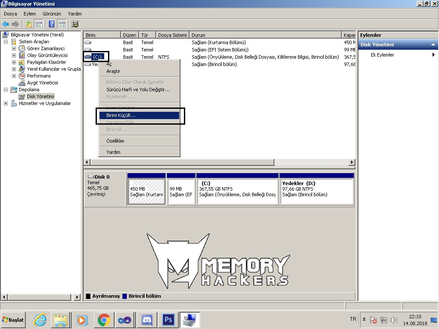This screenshot has height=329, width=439.
Task: Click the Back arrow toolbar icon
Action: [6, 24]
